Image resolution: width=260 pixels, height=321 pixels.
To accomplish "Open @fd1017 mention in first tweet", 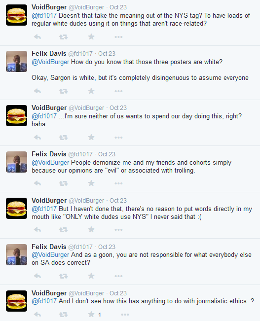I will 44,16.
